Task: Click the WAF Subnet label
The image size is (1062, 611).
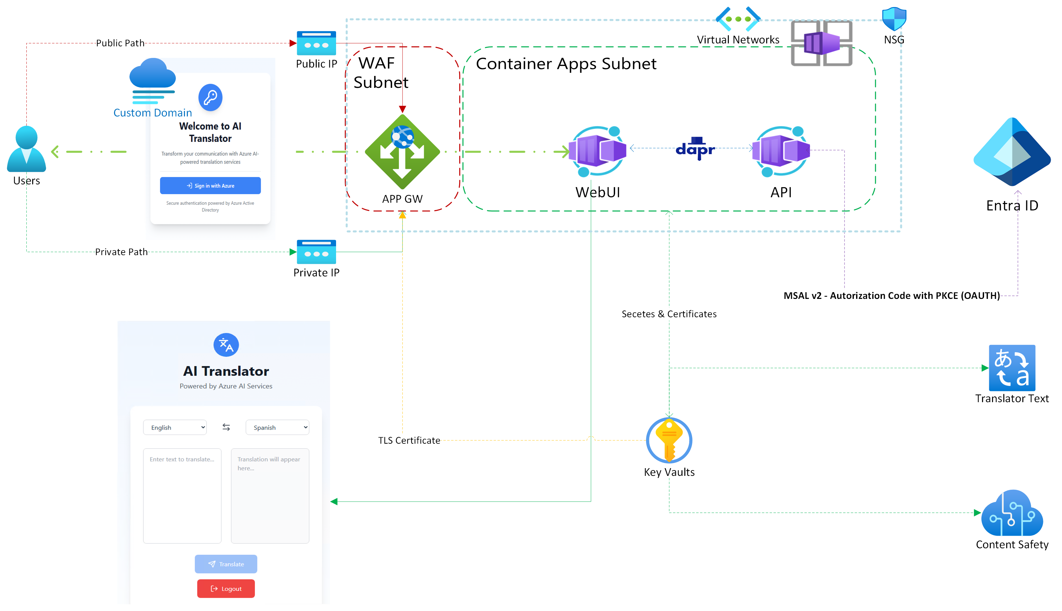Action: click(x=381, y=73)
